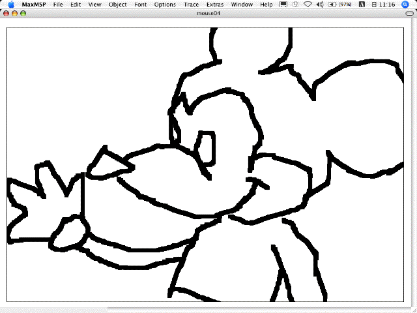Open the MaxMSP application menu
The height and width of the screenshot is (313, 417).
(x=34, y=5)
